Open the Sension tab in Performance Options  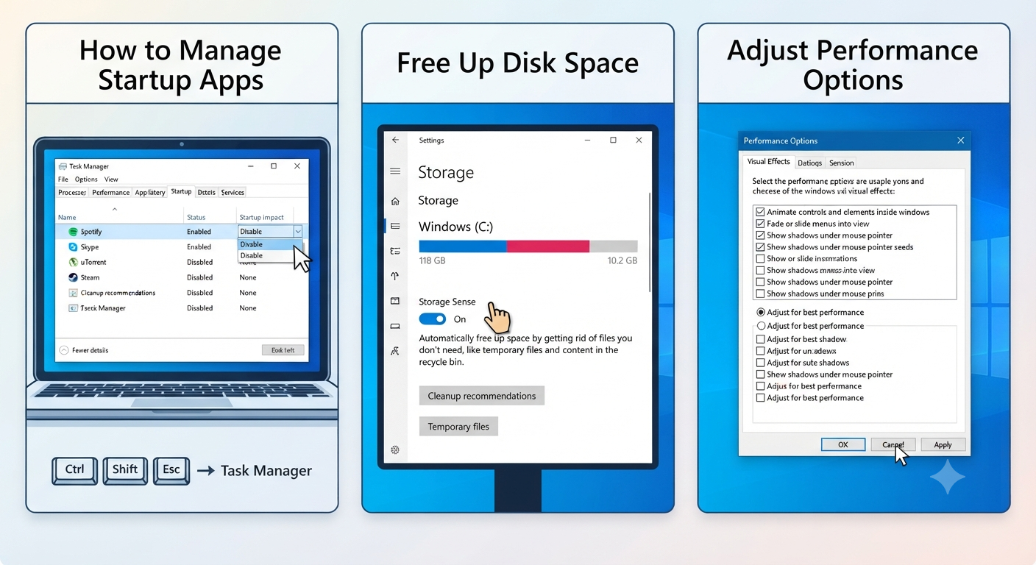tap(842, 163)
